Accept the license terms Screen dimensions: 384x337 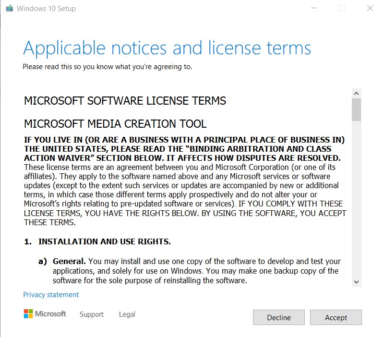pyautogui.click(x=336, y=317)
